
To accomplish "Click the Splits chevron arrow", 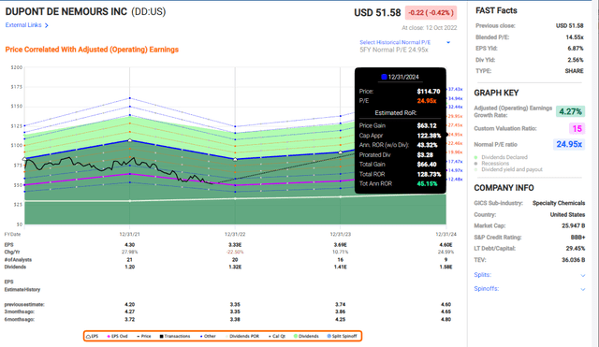I will [582, 275].
